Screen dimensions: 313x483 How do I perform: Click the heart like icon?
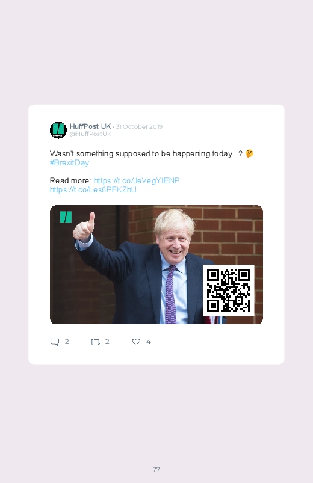pos(136,342)
